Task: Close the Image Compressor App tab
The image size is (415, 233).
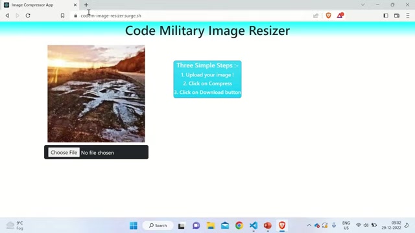Action: (75, 5)
